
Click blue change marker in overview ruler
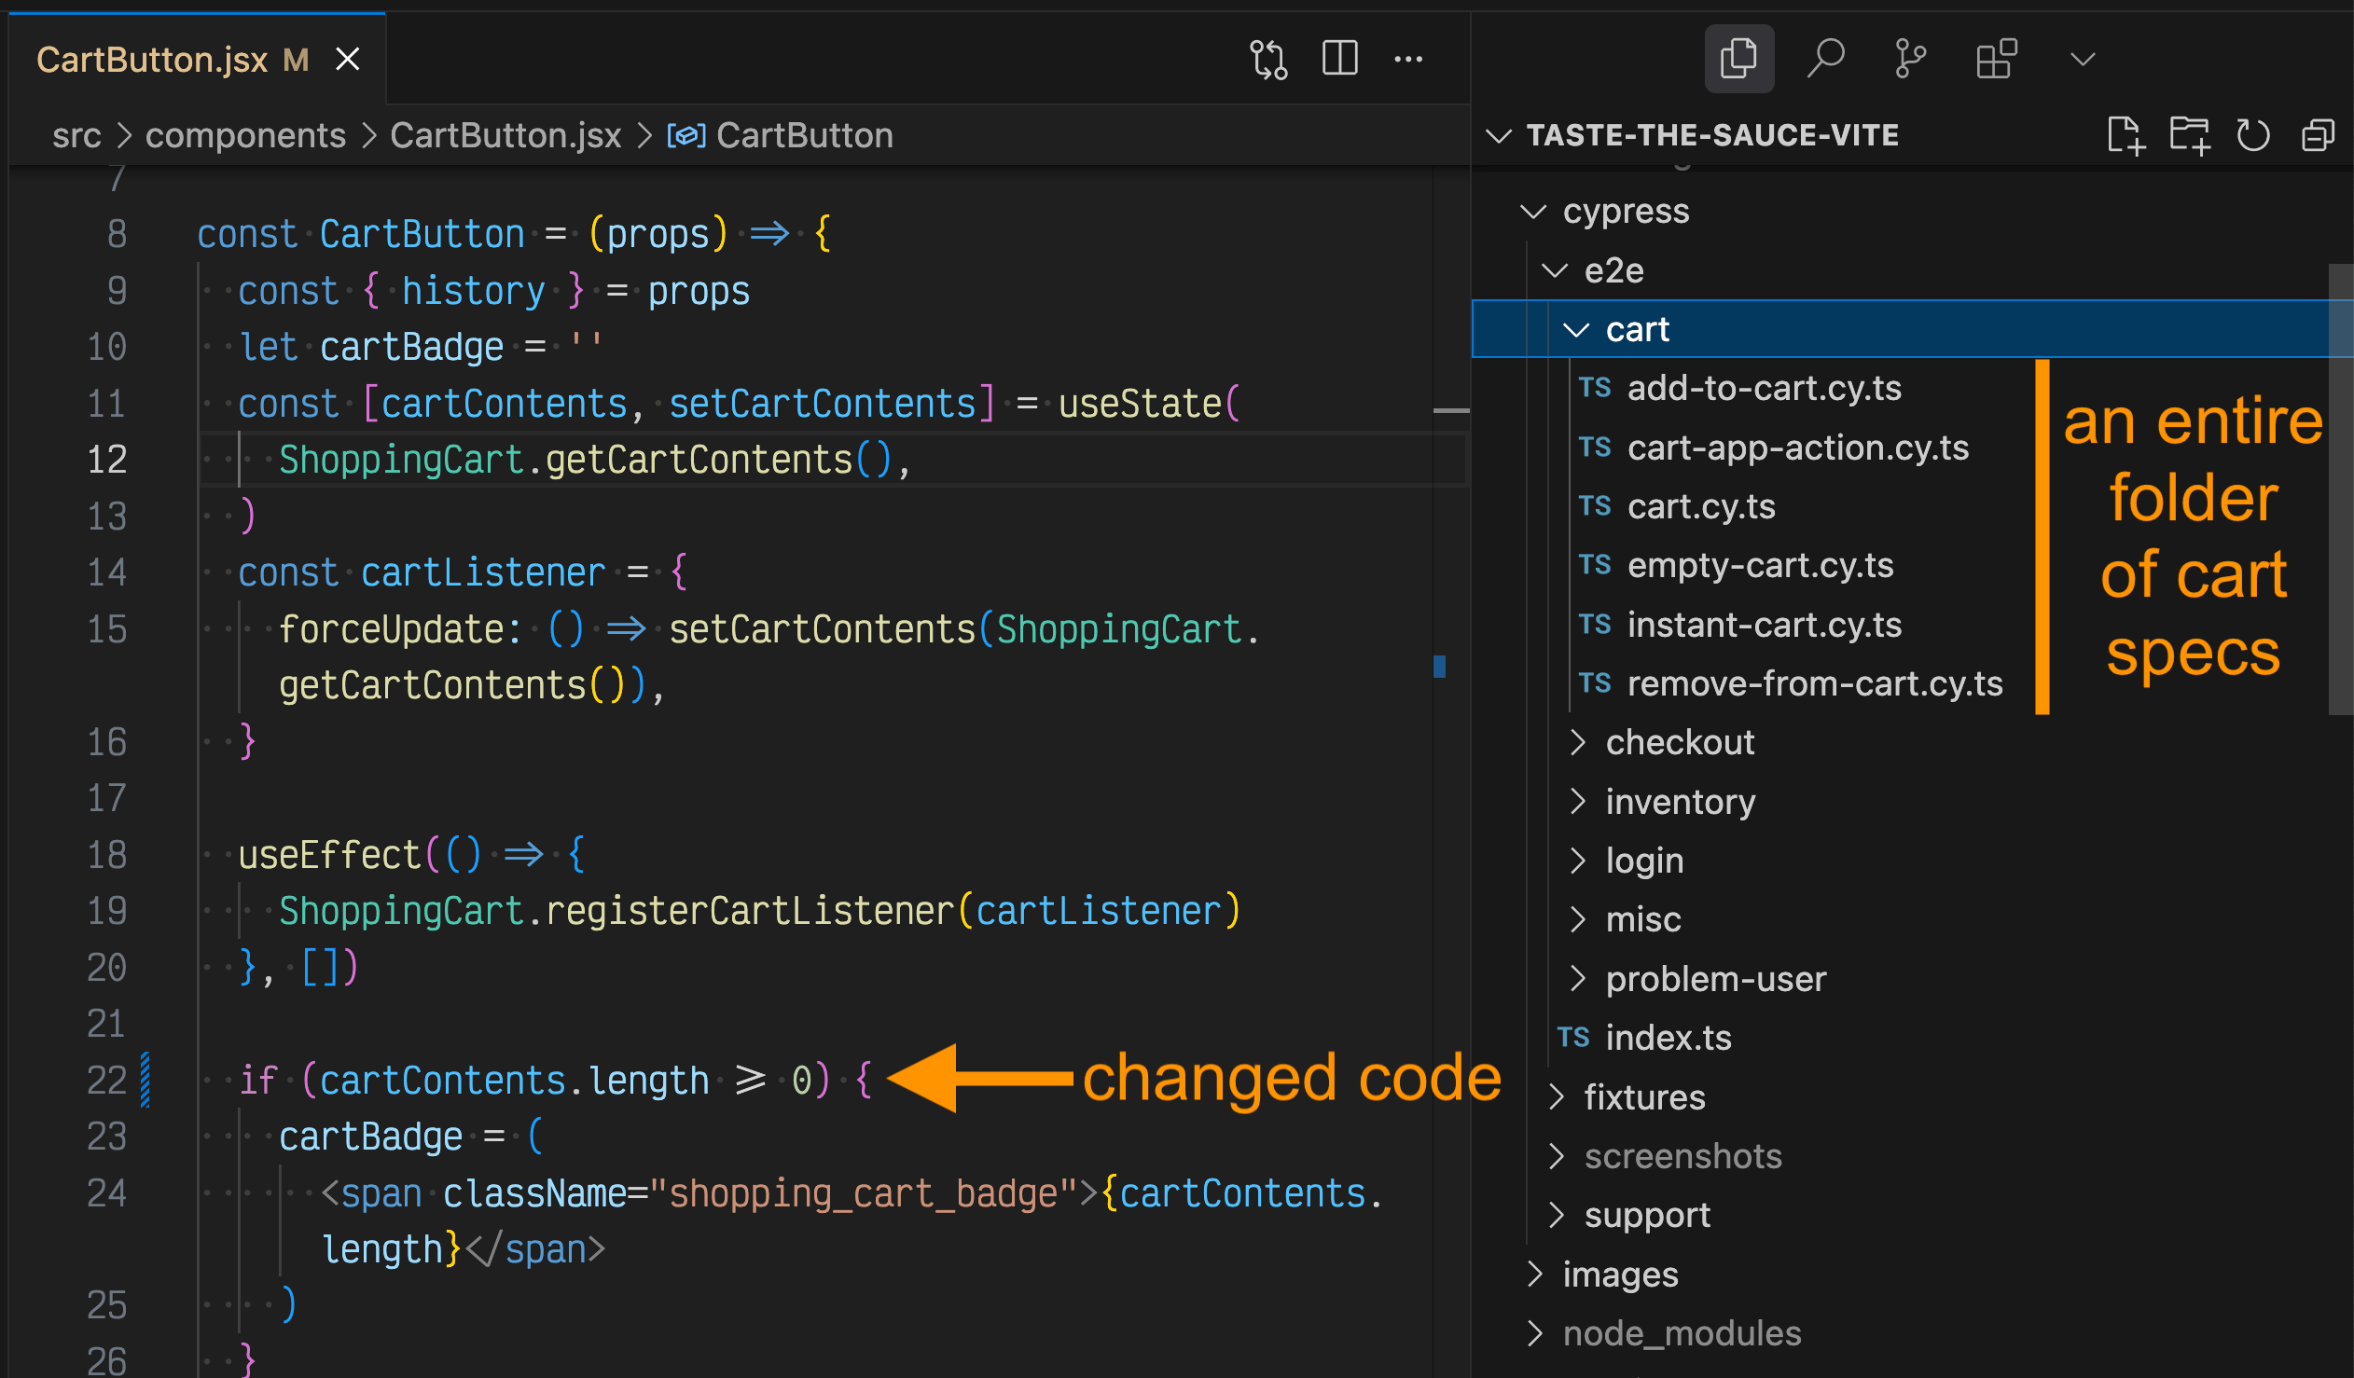[1439, 667]
